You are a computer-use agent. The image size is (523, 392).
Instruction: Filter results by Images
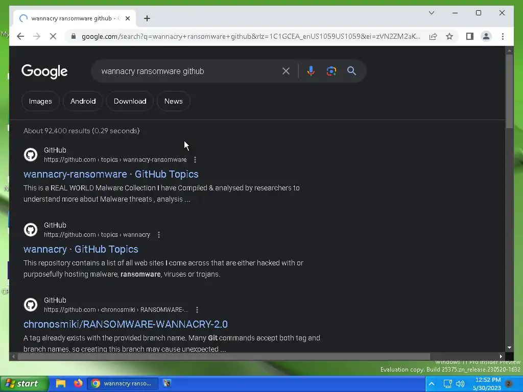tap(40, 101)
